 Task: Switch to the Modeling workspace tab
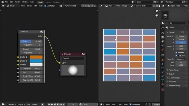coord(57,2)
